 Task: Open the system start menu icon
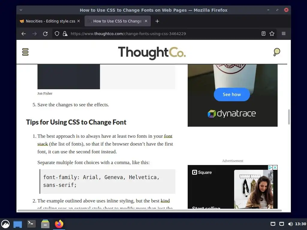pyautogui.click(x=5, y=224)
